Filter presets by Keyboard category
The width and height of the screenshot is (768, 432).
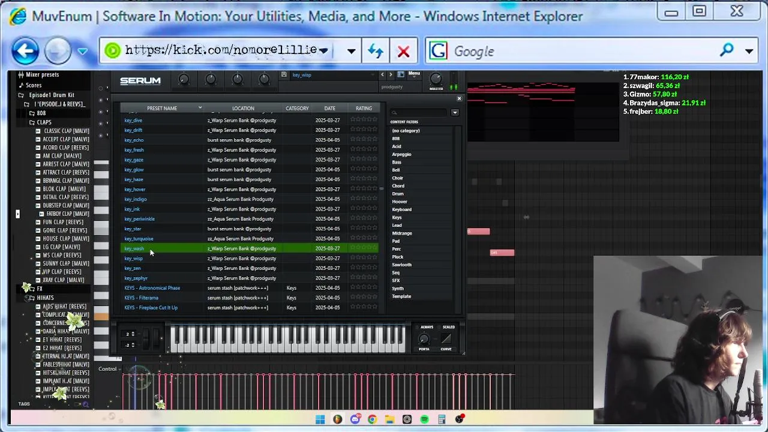pos(401,209)
